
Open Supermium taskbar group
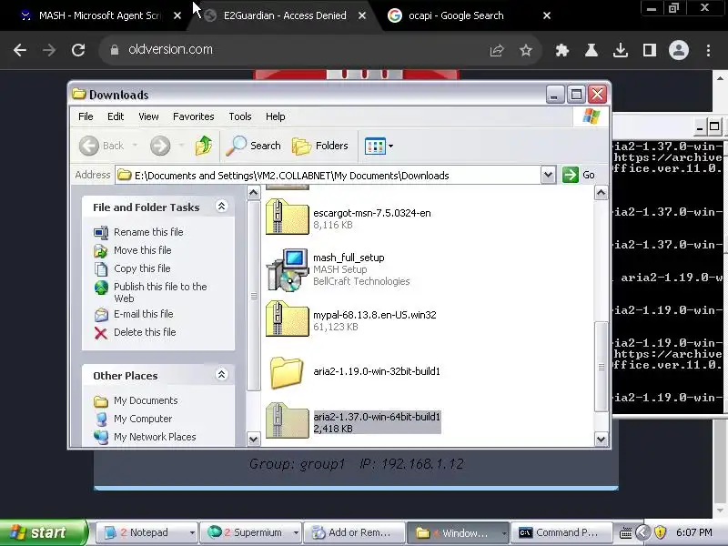[253, 532]
